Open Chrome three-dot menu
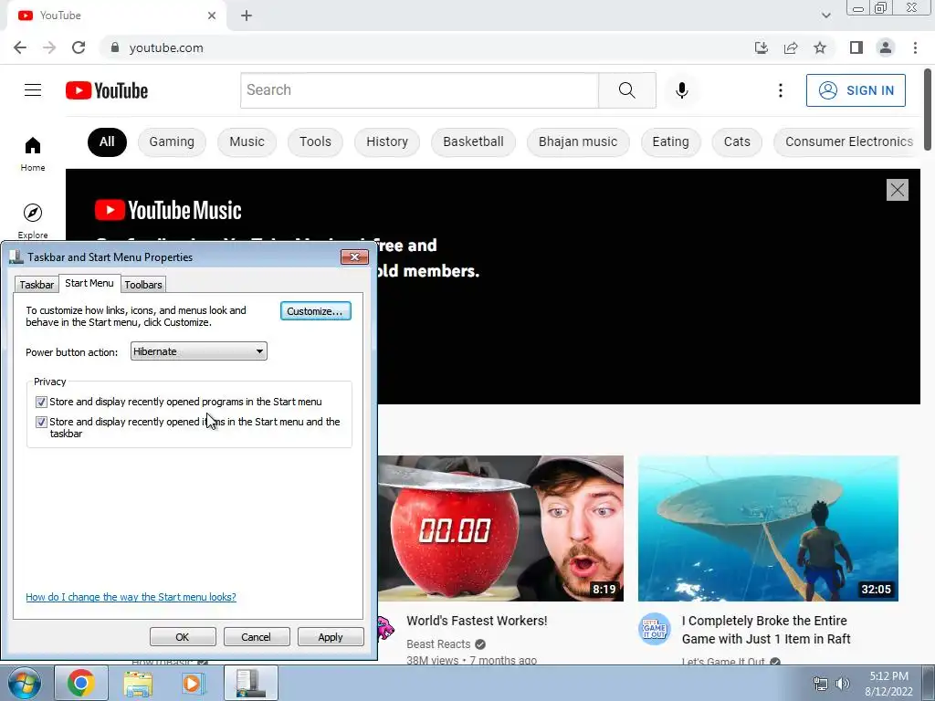This screenshot has height=701, width=935. [915, 47]
